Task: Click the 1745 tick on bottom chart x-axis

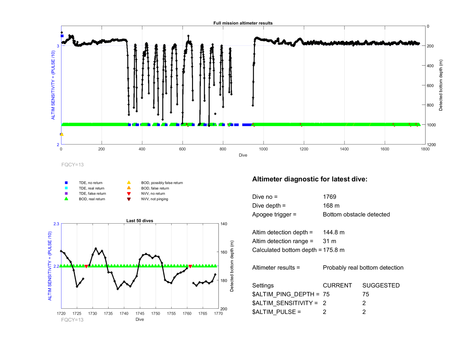Action: point(140,313)
